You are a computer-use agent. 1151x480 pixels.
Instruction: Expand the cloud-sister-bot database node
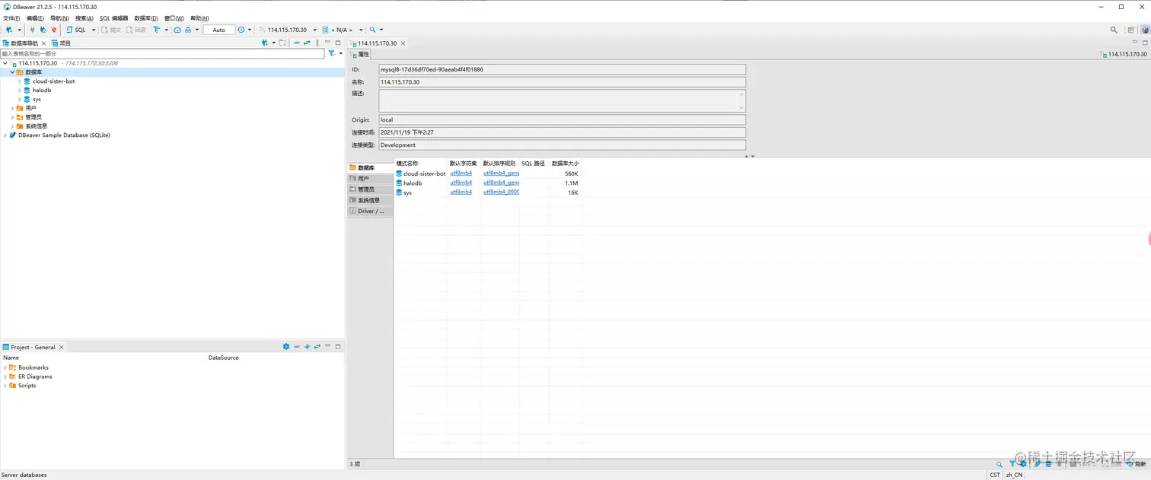pos(20,81)
